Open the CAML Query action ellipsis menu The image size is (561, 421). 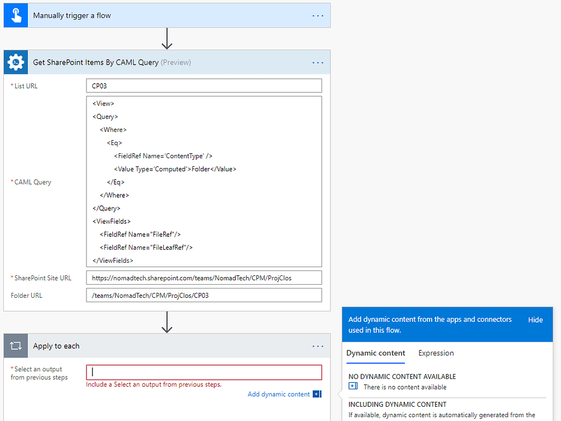click(x=318, y=62)
